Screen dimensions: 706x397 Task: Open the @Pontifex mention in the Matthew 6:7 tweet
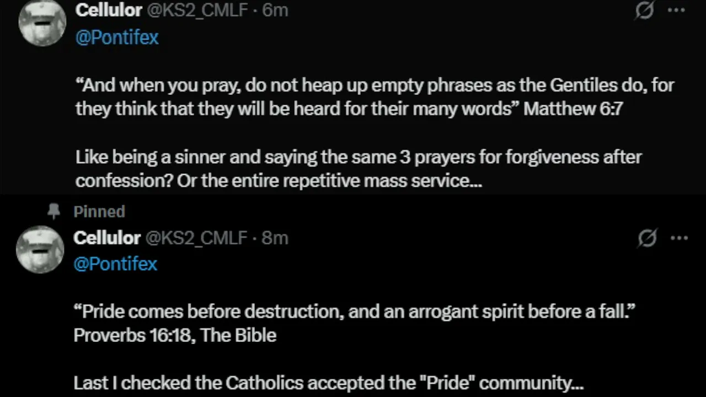coord(117,37)
